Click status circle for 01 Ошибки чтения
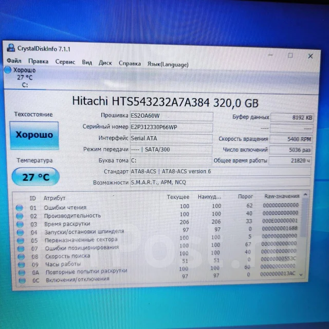The image size is (329, 329). 20,208
